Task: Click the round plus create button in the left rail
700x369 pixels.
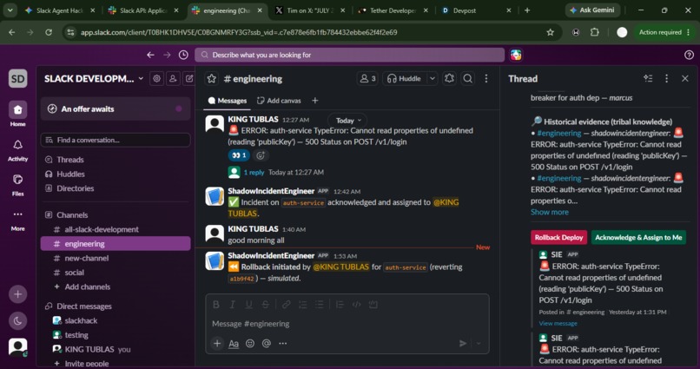Action: point(18,294)
